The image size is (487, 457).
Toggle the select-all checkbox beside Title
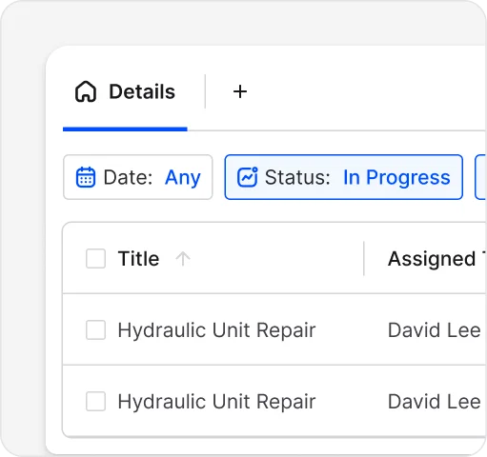pyautogui.click(x=95, y=258)
